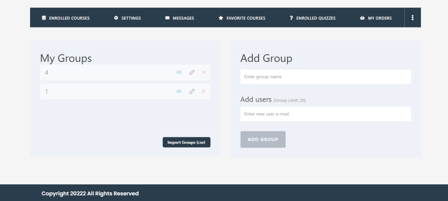Delete group 4 with the red X
Viewport: 448px width, 201px height.
coord(203,72)
